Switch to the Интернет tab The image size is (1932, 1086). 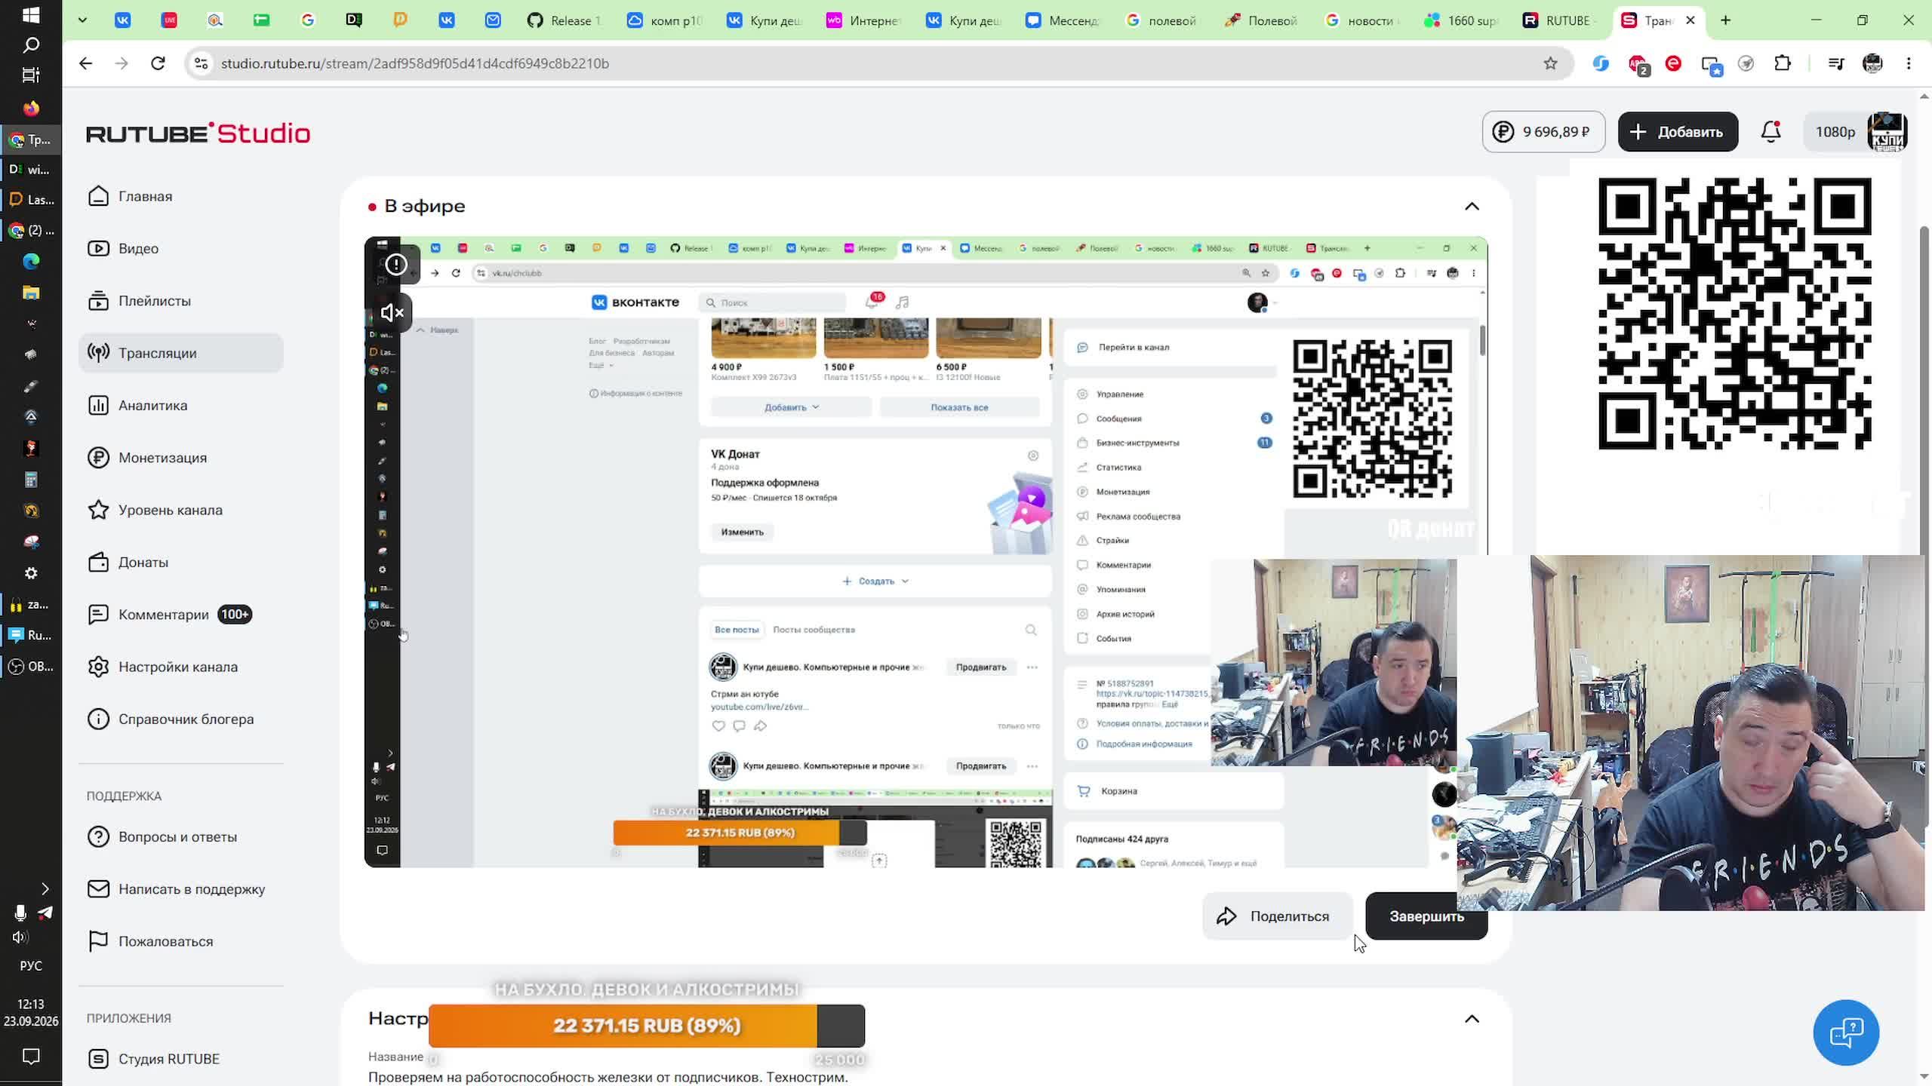[863, 20]
